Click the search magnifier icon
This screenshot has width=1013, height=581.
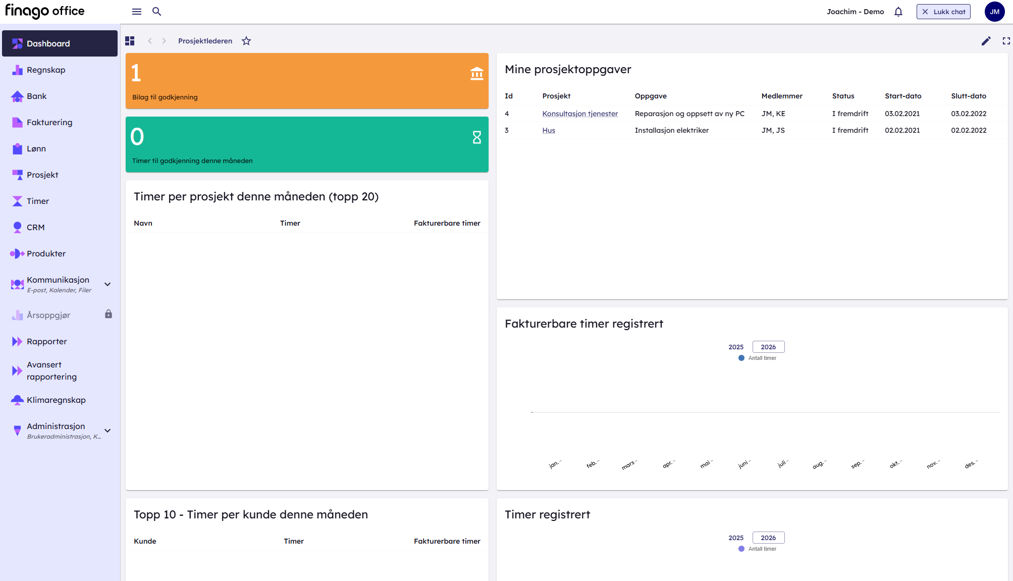[156, 12]
